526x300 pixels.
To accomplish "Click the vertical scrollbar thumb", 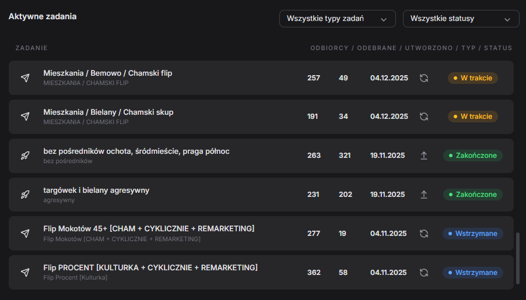I will click(517, 256).
